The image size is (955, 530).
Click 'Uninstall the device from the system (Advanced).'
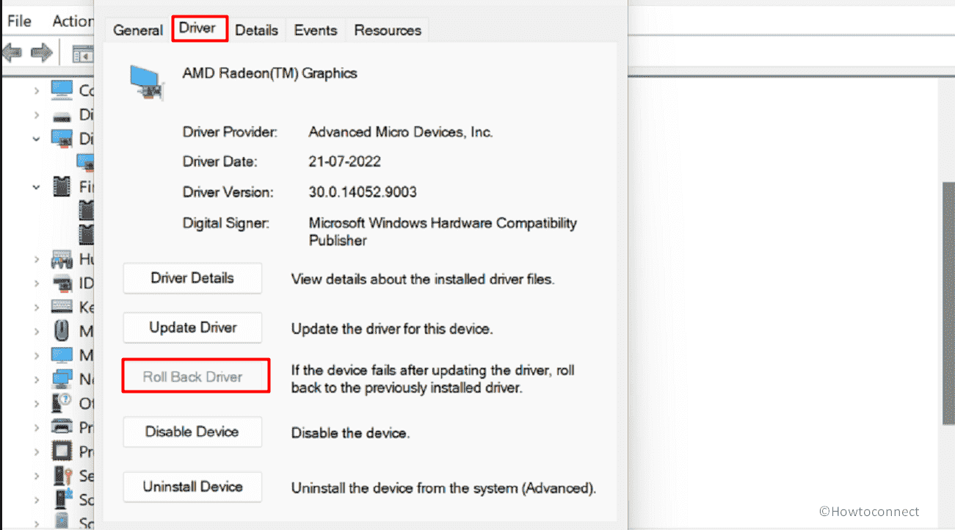click(x=444, y=487)
